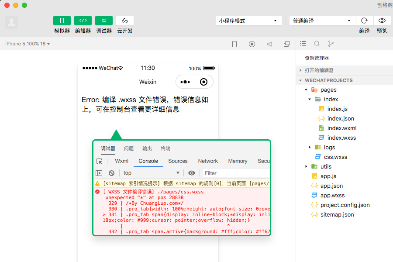Toggle live expressions eye icon in Console
Viewport: 393px width, 262px height.
(192, 172)
